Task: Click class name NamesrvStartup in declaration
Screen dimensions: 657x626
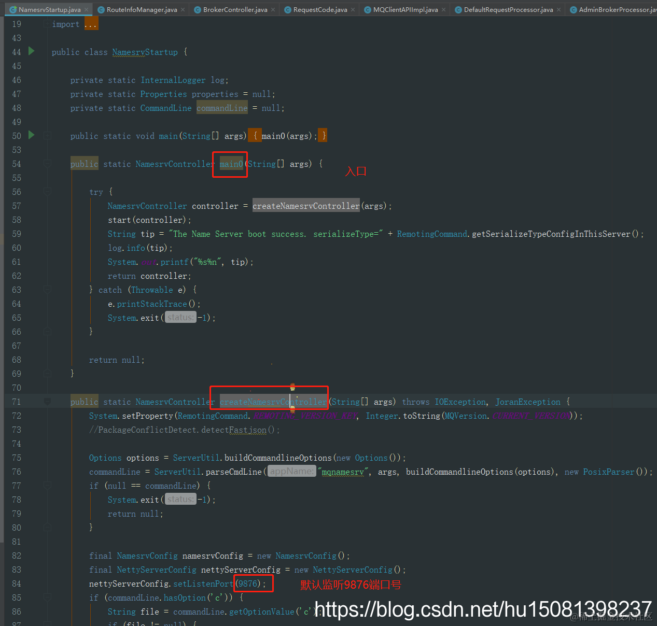Action: click(145, 52)
